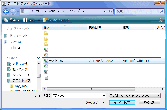Click the third folder icon in file list

click(46, 44)
